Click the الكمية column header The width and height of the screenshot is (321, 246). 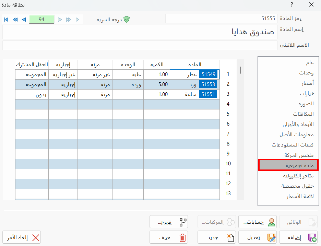coord(157,65)
